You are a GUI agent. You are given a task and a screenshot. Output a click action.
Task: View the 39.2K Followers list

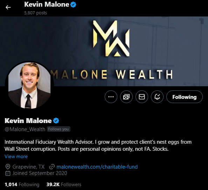click(64, 184)
